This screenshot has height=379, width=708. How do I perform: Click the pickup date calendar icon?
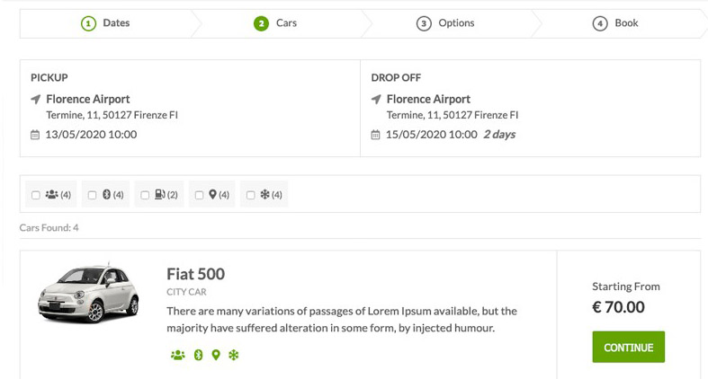(x=35, y=135)
